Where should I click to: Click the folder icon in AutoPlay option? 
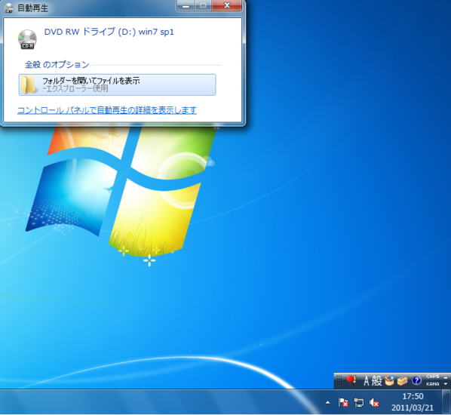pyautogui.click(x=29, y=85)
